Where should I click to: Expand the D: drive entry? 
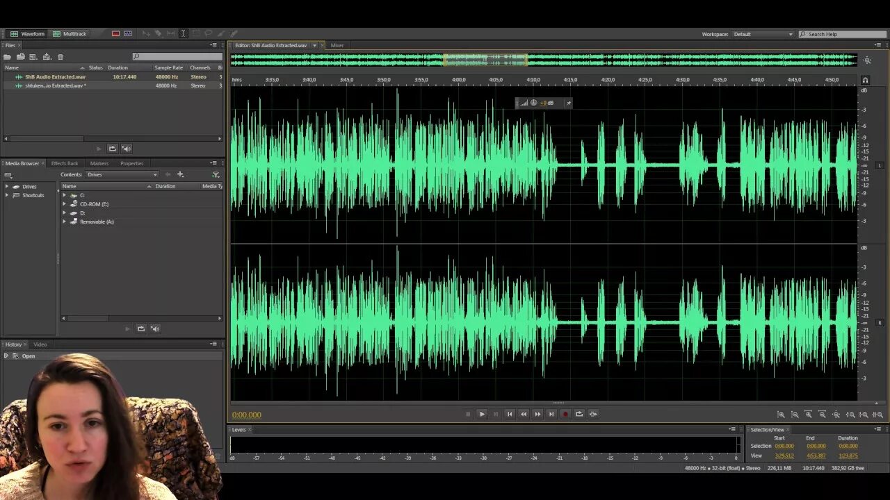pyautogui.click(x=65, y=213)
